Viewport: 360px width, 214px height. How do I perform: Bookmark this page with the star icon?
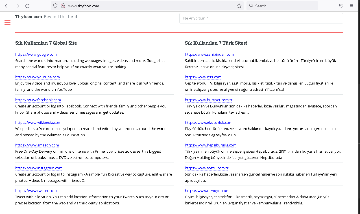(x=239, y=6)
